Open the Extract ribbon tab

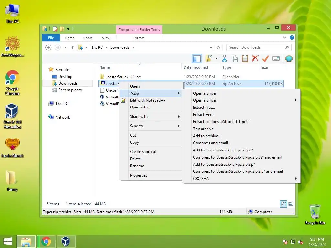139,38
